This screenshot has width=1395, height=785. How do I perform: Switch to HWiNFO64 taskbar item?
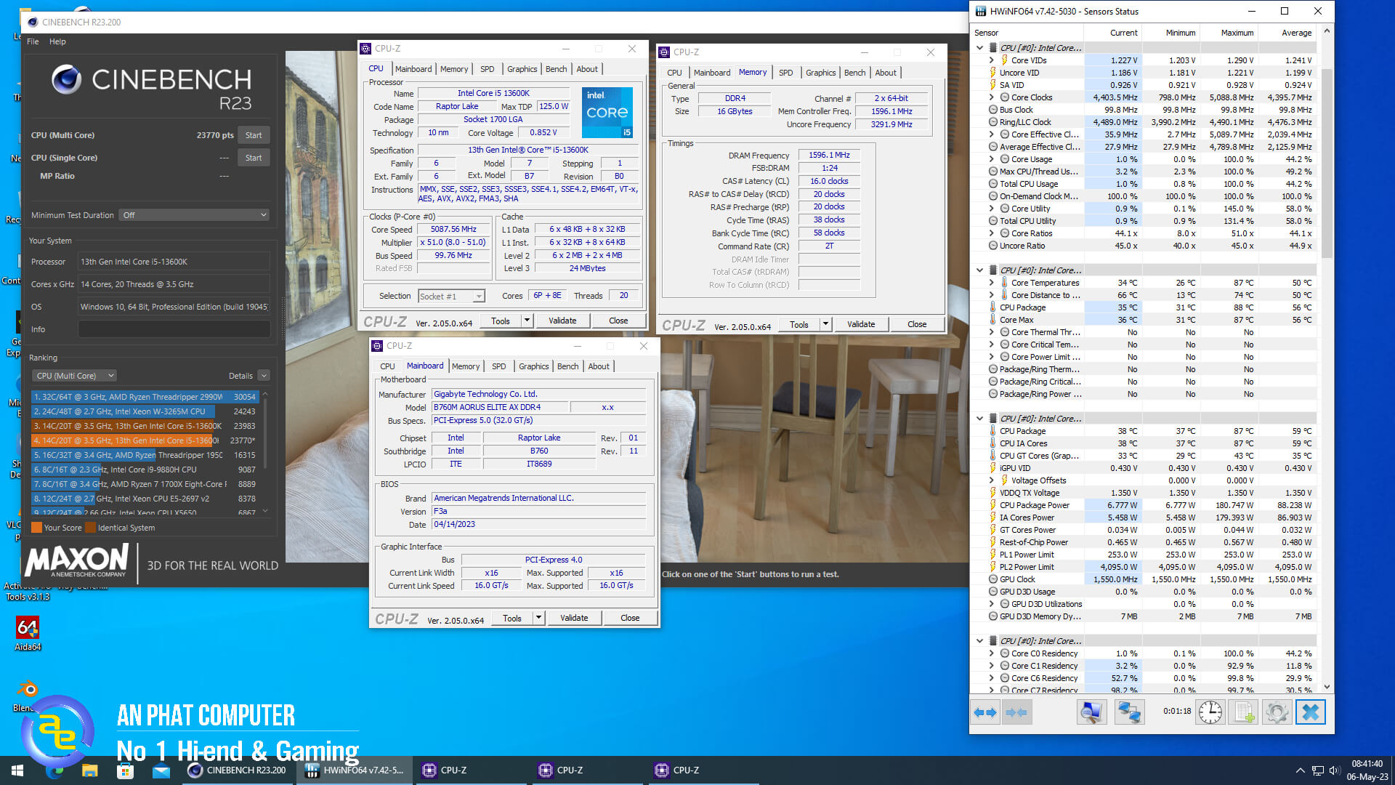[355, 770]
